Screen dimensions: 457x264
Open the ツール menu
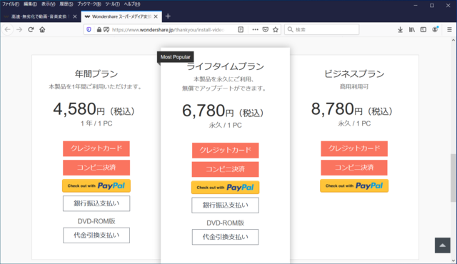[112, 4]
